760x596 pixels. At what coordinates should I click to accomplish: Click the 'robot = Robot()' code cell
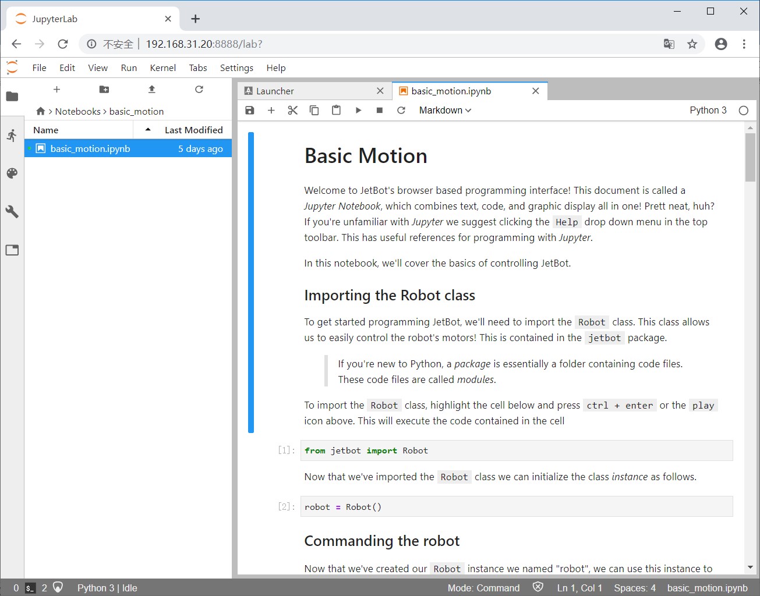coord(517,506)
